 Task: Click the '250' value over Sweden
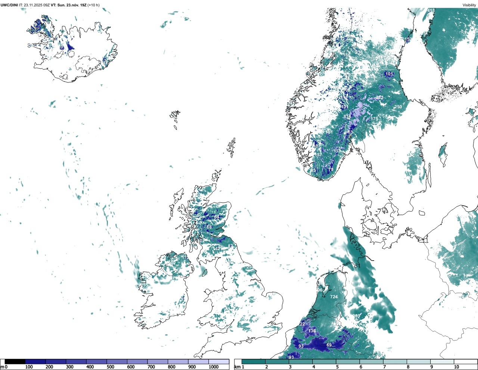point(398,107)
